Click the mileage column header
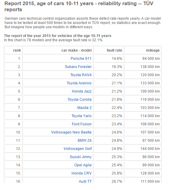Viewport: 171px width, 190px height. pyautogui.click(x=153, y=50)
